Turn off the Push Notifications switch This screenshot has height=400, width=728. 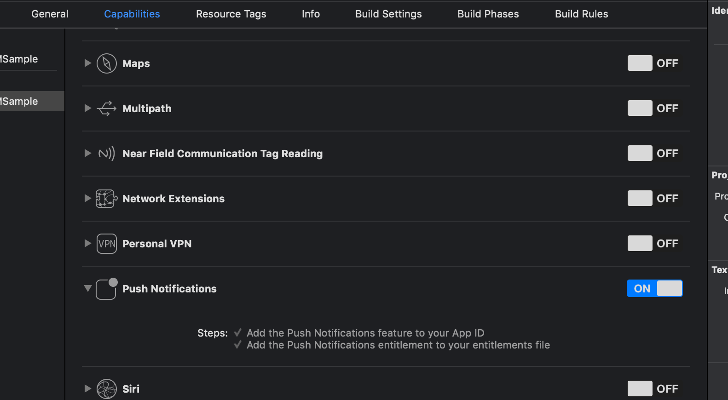click(654, 289)
